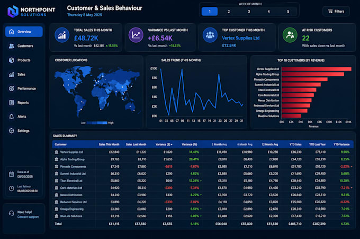
Task: Sort by Sales Last Month column header
Action: coord(136,145)
